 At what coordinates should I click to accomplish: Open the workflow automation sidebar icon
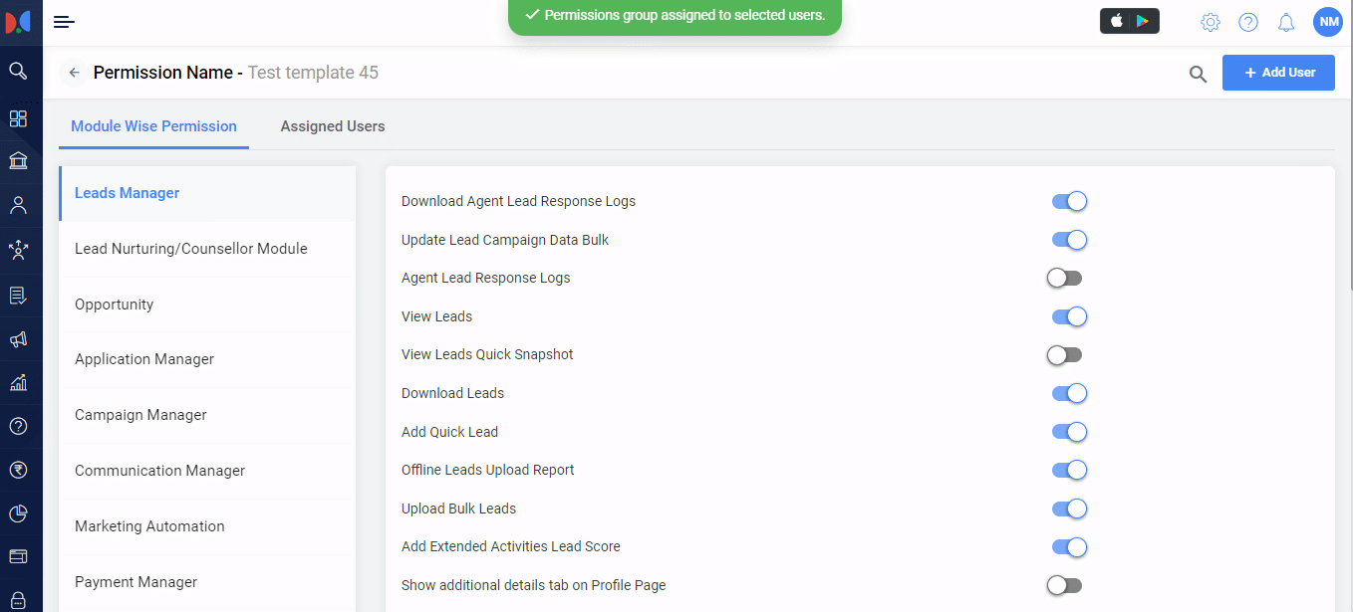pos(20,250)
